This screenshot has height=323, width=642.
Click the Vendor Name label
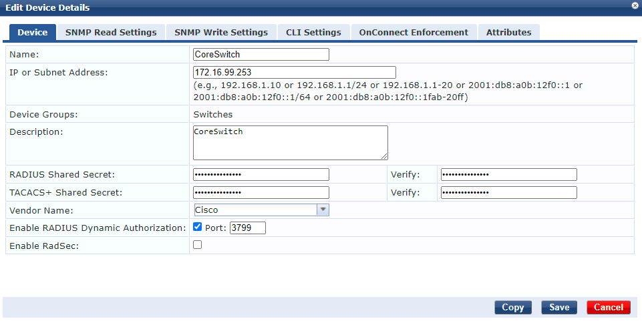(x=41, y=211)
